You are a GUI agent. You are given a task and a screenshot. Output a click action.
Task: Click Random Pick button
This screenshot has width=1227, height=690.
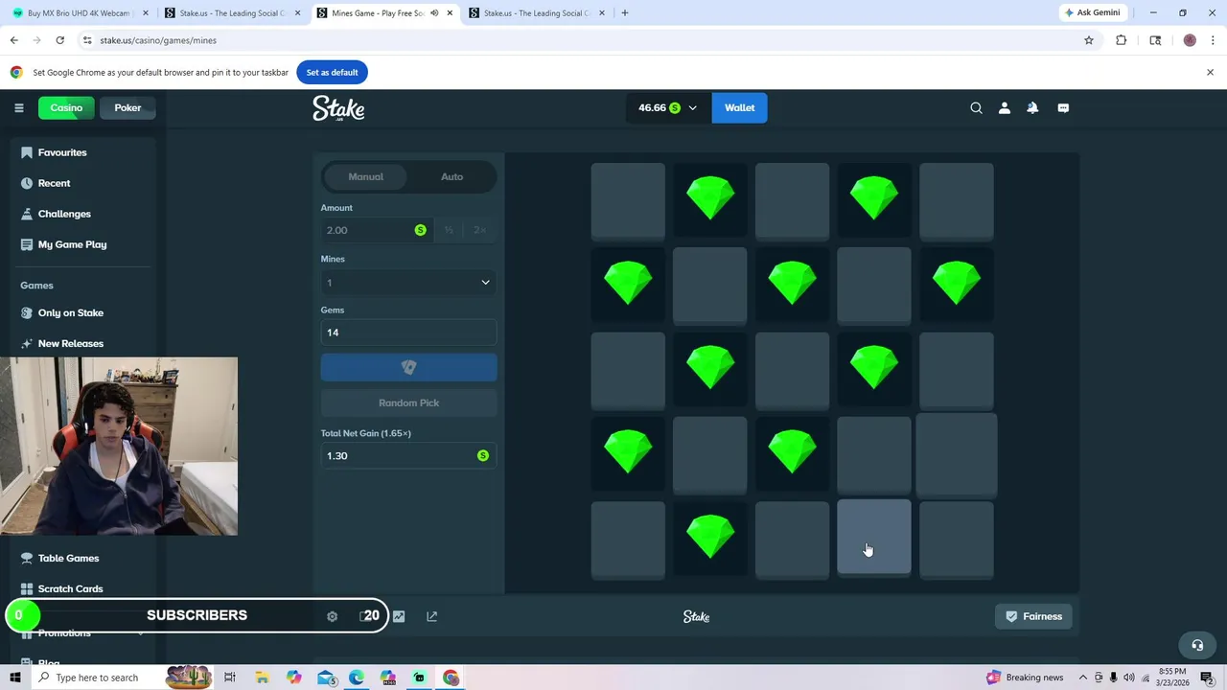click(408, 402)
